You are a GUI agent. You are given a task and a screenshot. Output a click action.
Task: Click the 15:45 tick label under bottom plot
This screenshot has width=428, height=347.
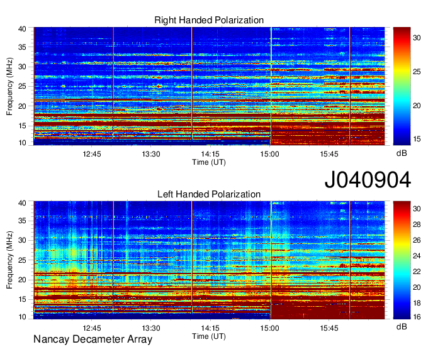(329, 328)
